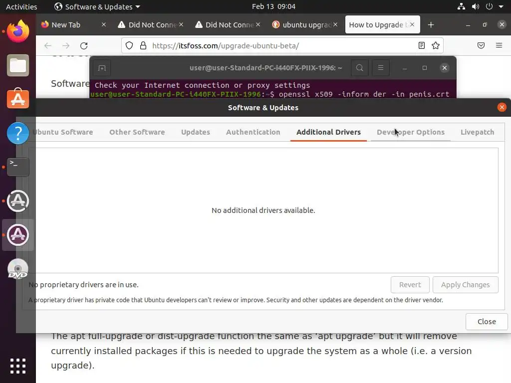Open tracking protection shield icon
511x383 pixels.
[129, 45]
